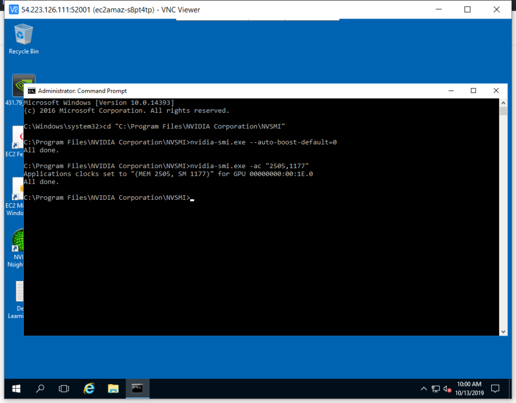Expand hidden system tray icons chevron

coord(424,389)
